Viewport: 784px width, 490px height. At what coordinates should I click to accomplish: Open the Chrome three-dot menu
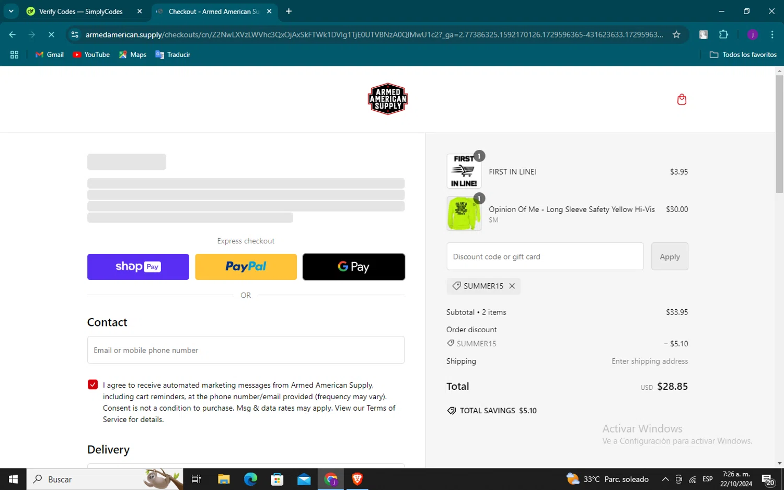coord(772,34)
